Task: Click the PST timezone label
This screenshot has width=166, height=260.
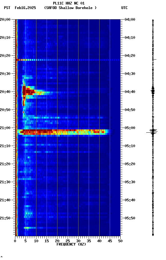Action: 7,8
